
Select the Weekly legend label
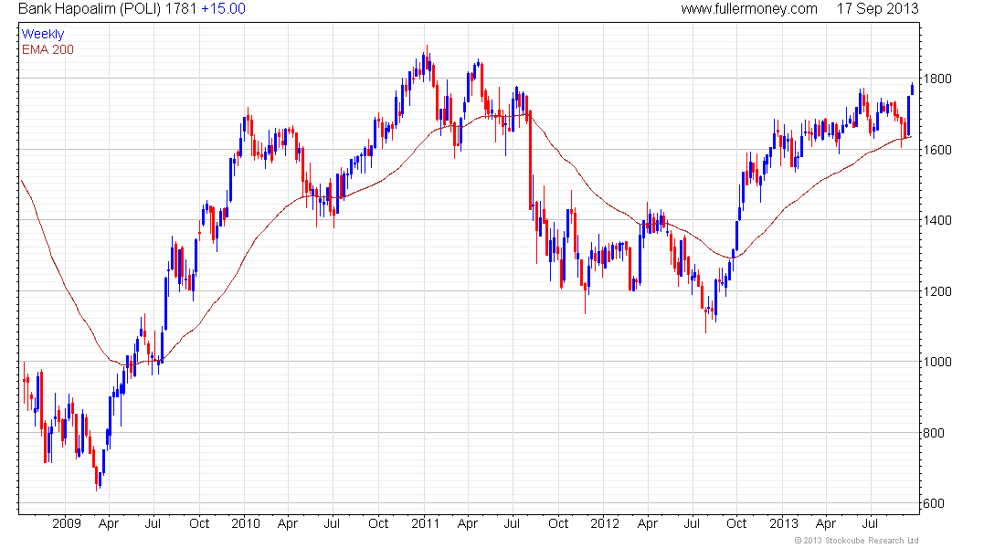coord(43,34)
